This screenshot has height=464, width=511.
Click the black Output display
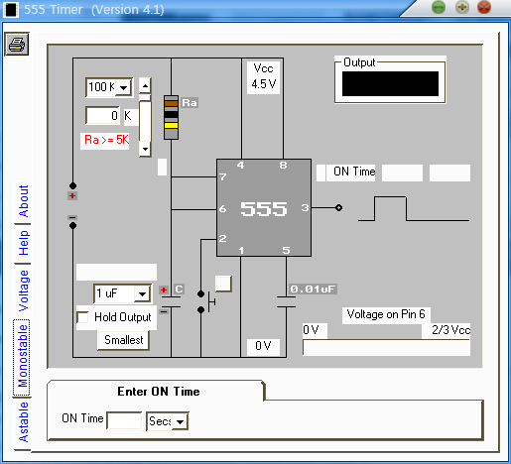(x=390, y=83)
